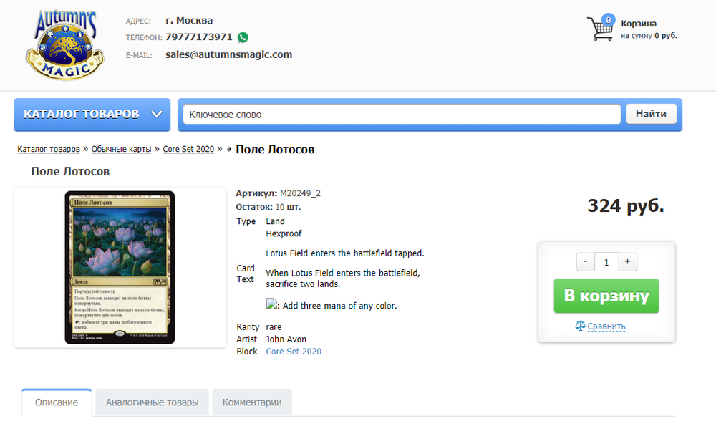716x426 pixels.
Task: Click the Сравнить compare link
Action: [606, 326]
